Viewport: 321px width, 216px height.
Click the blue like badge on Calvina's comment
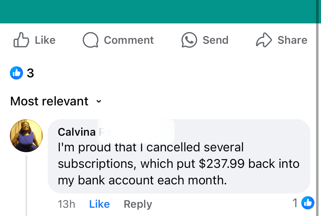point(308,203)
